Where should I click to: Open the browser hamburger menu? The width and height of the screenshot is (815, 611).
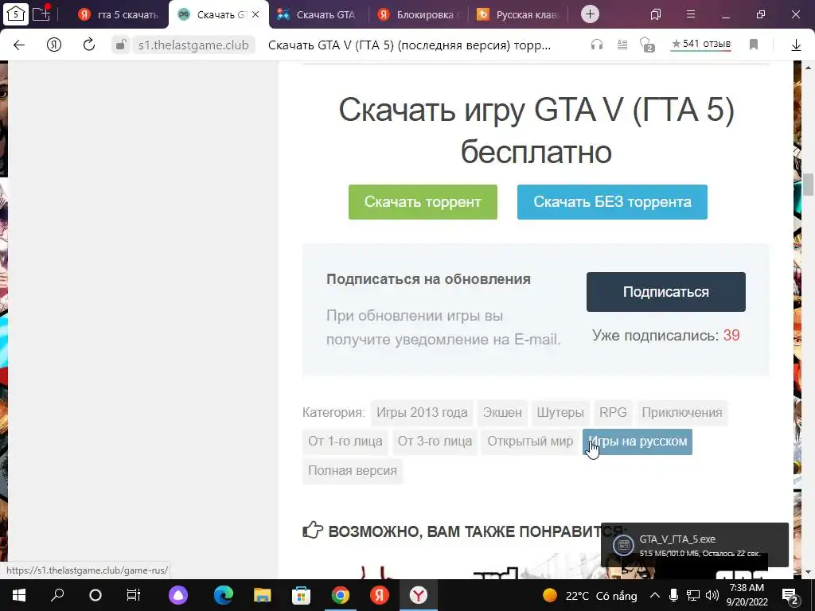pyautogui.click(x=691, y=14)
